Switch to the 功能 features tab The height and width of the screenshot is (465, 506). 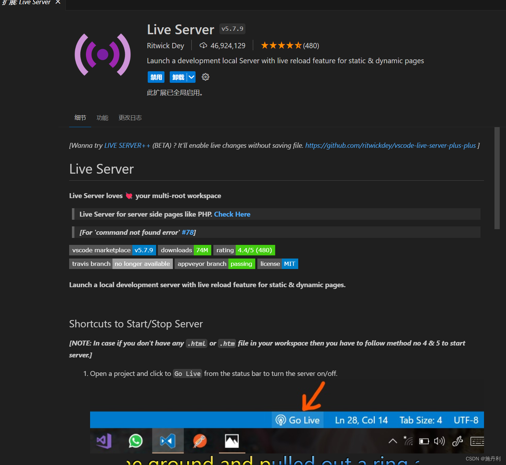coord(102,118)
